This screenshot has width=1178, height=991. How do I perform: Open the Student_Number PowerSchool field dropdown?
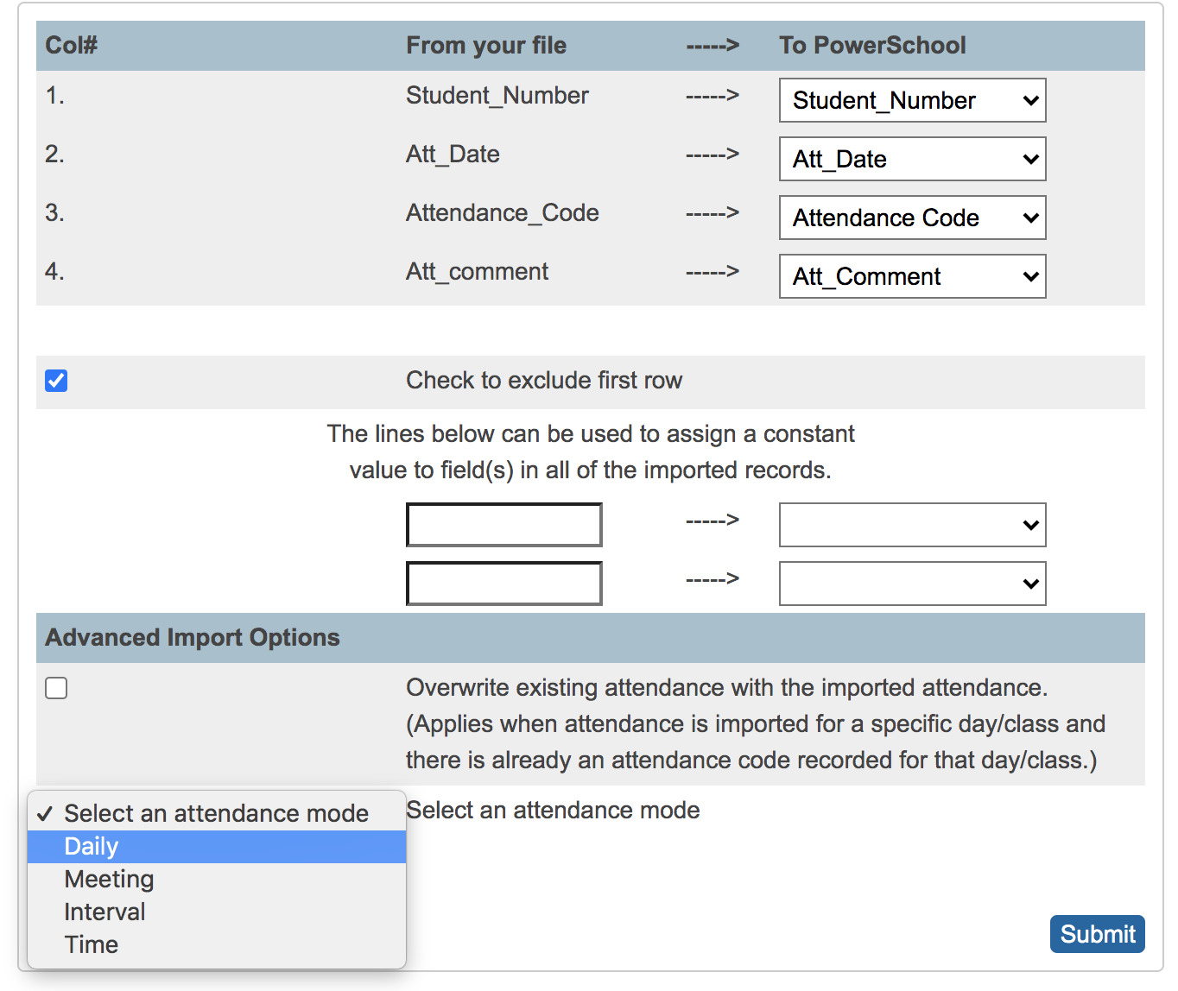[912, 100]
